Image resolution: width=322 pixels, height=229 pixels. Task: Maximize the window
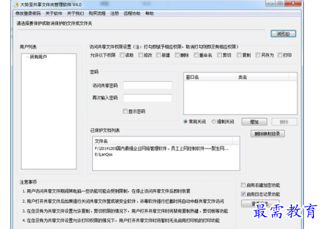[280, 3]
